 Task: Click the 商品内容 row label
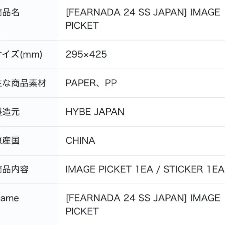tap(14, 169)
